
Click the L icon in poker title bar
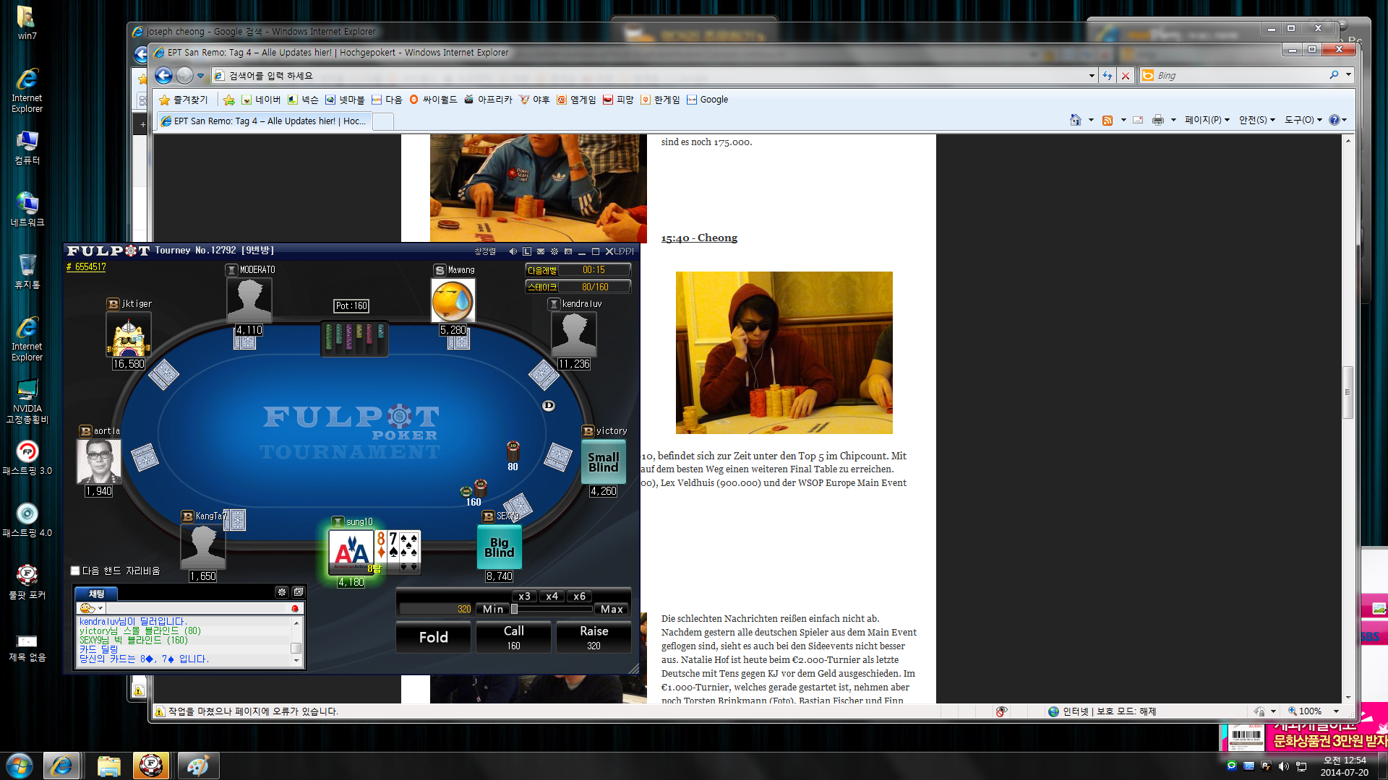[527, 251]
